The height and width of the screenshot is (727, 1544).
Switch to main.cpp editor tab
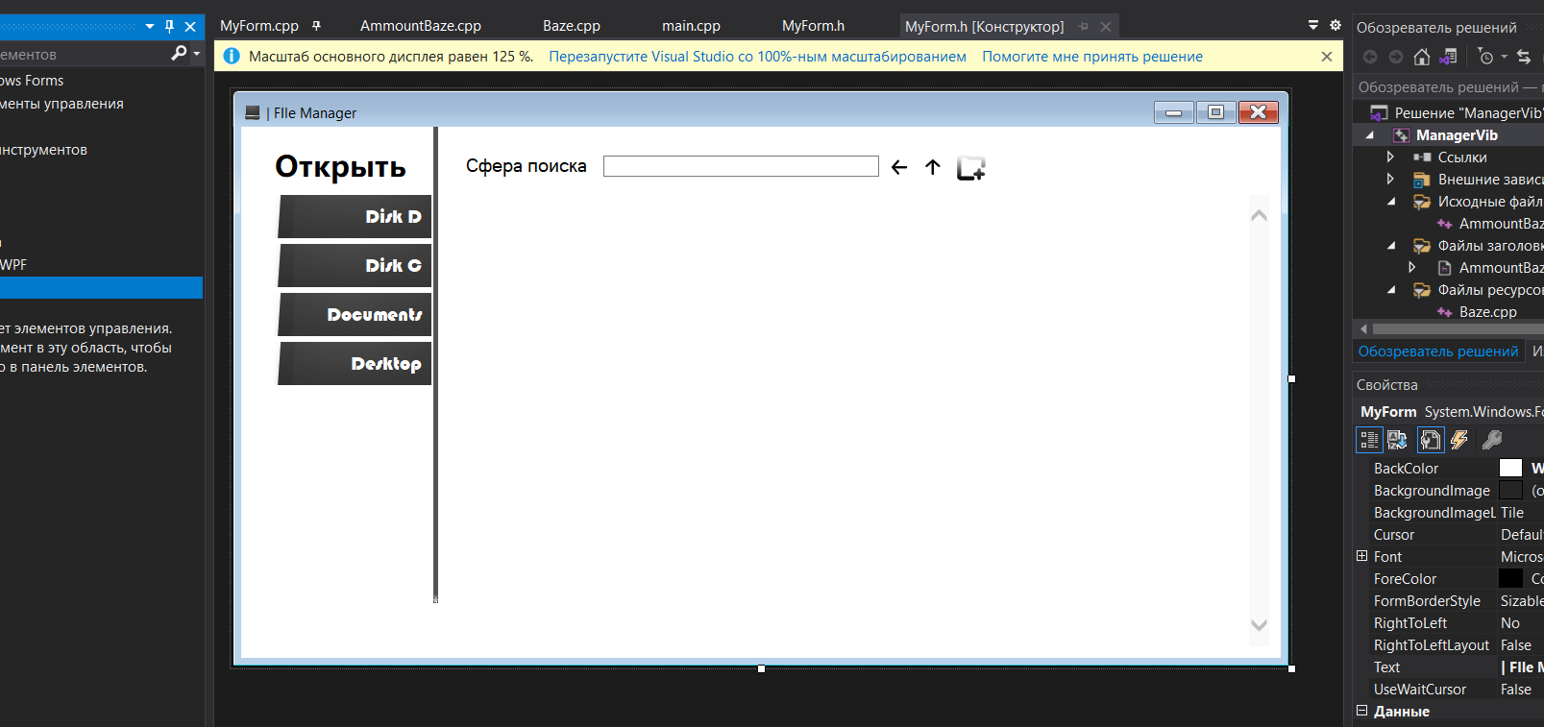[691, 26]
